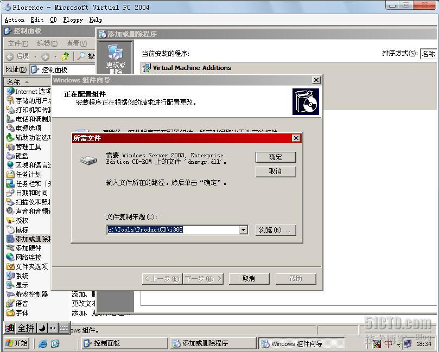Open 文件(F) menu in 控制面板 window
The image size is (439, 352).
tap(18, 43)
